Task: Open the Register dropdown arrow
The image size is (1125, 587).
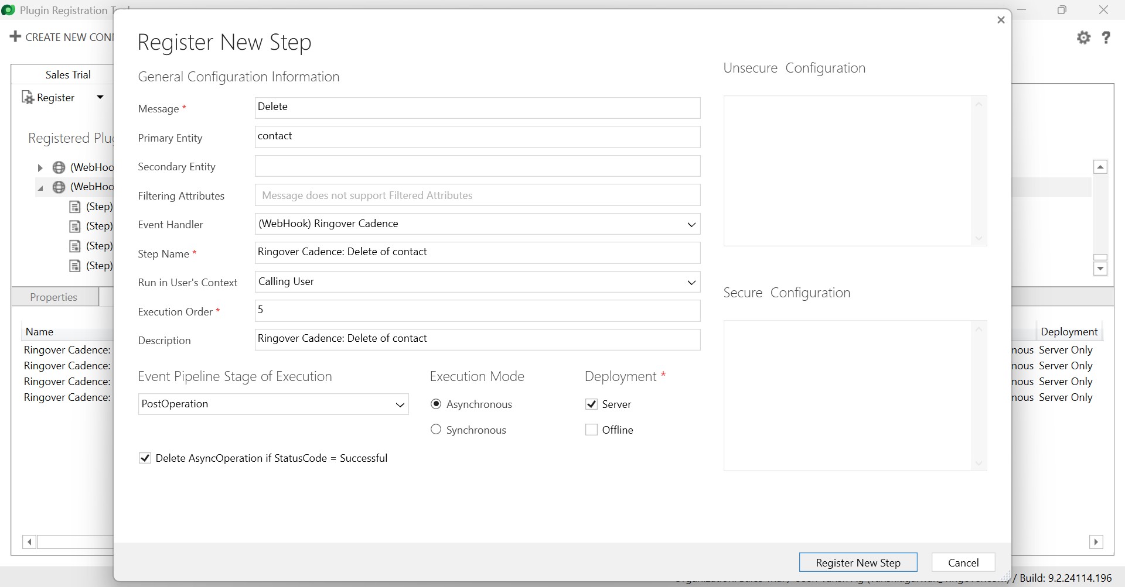Action: pos(100,97)
